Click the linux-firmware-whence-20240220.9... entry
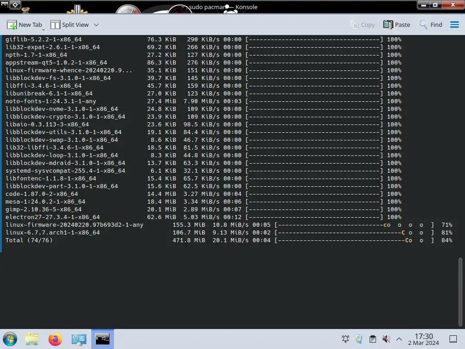This screenshot has width=465, height=349. point(69,70)
